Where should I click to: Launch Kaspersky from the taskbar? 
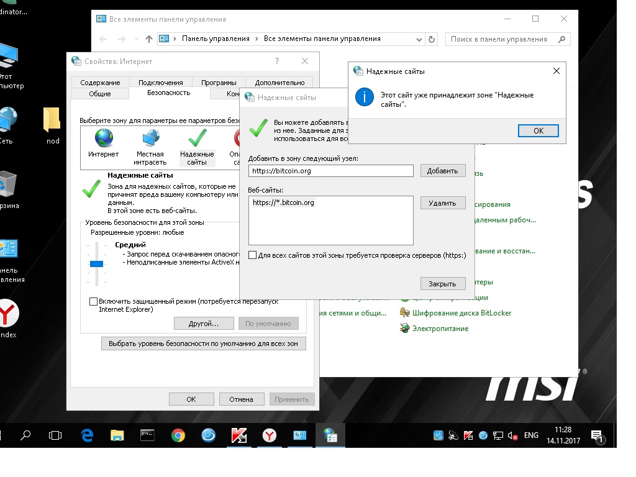point(239,435)
